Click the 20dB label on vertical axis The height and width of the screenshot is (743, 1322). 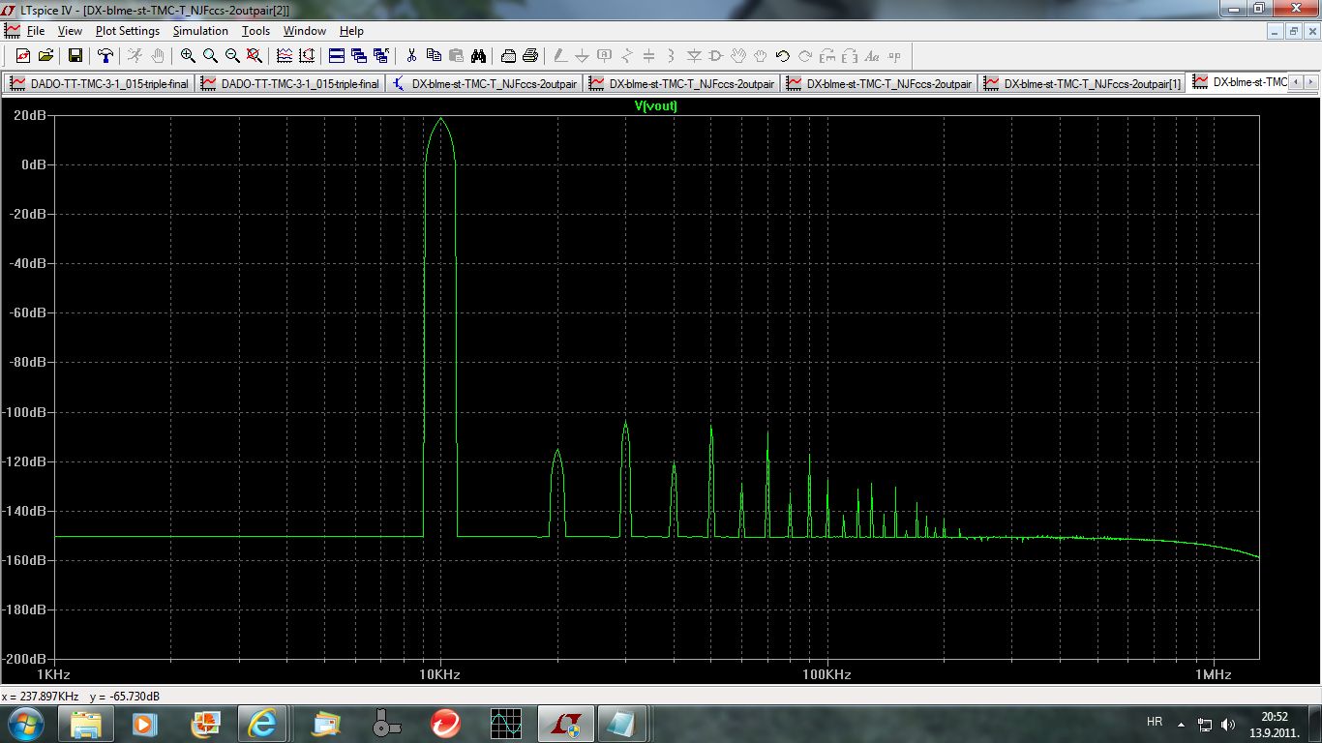point(31,115)
